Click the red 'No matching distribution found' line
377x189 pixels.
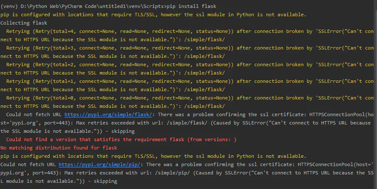coord(59,148)
